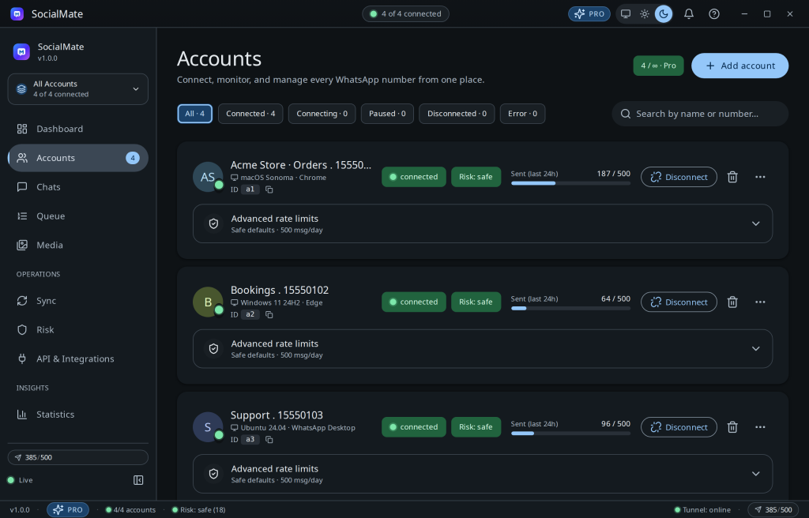Open Statistics in sidebar
The width and height of the screenshot is (809, 518).
pos(78,415)
